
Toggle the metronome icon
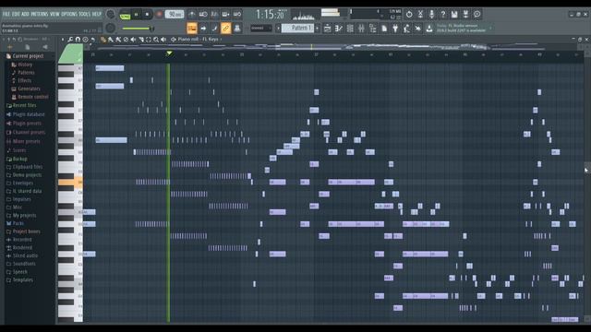(192, 15)
